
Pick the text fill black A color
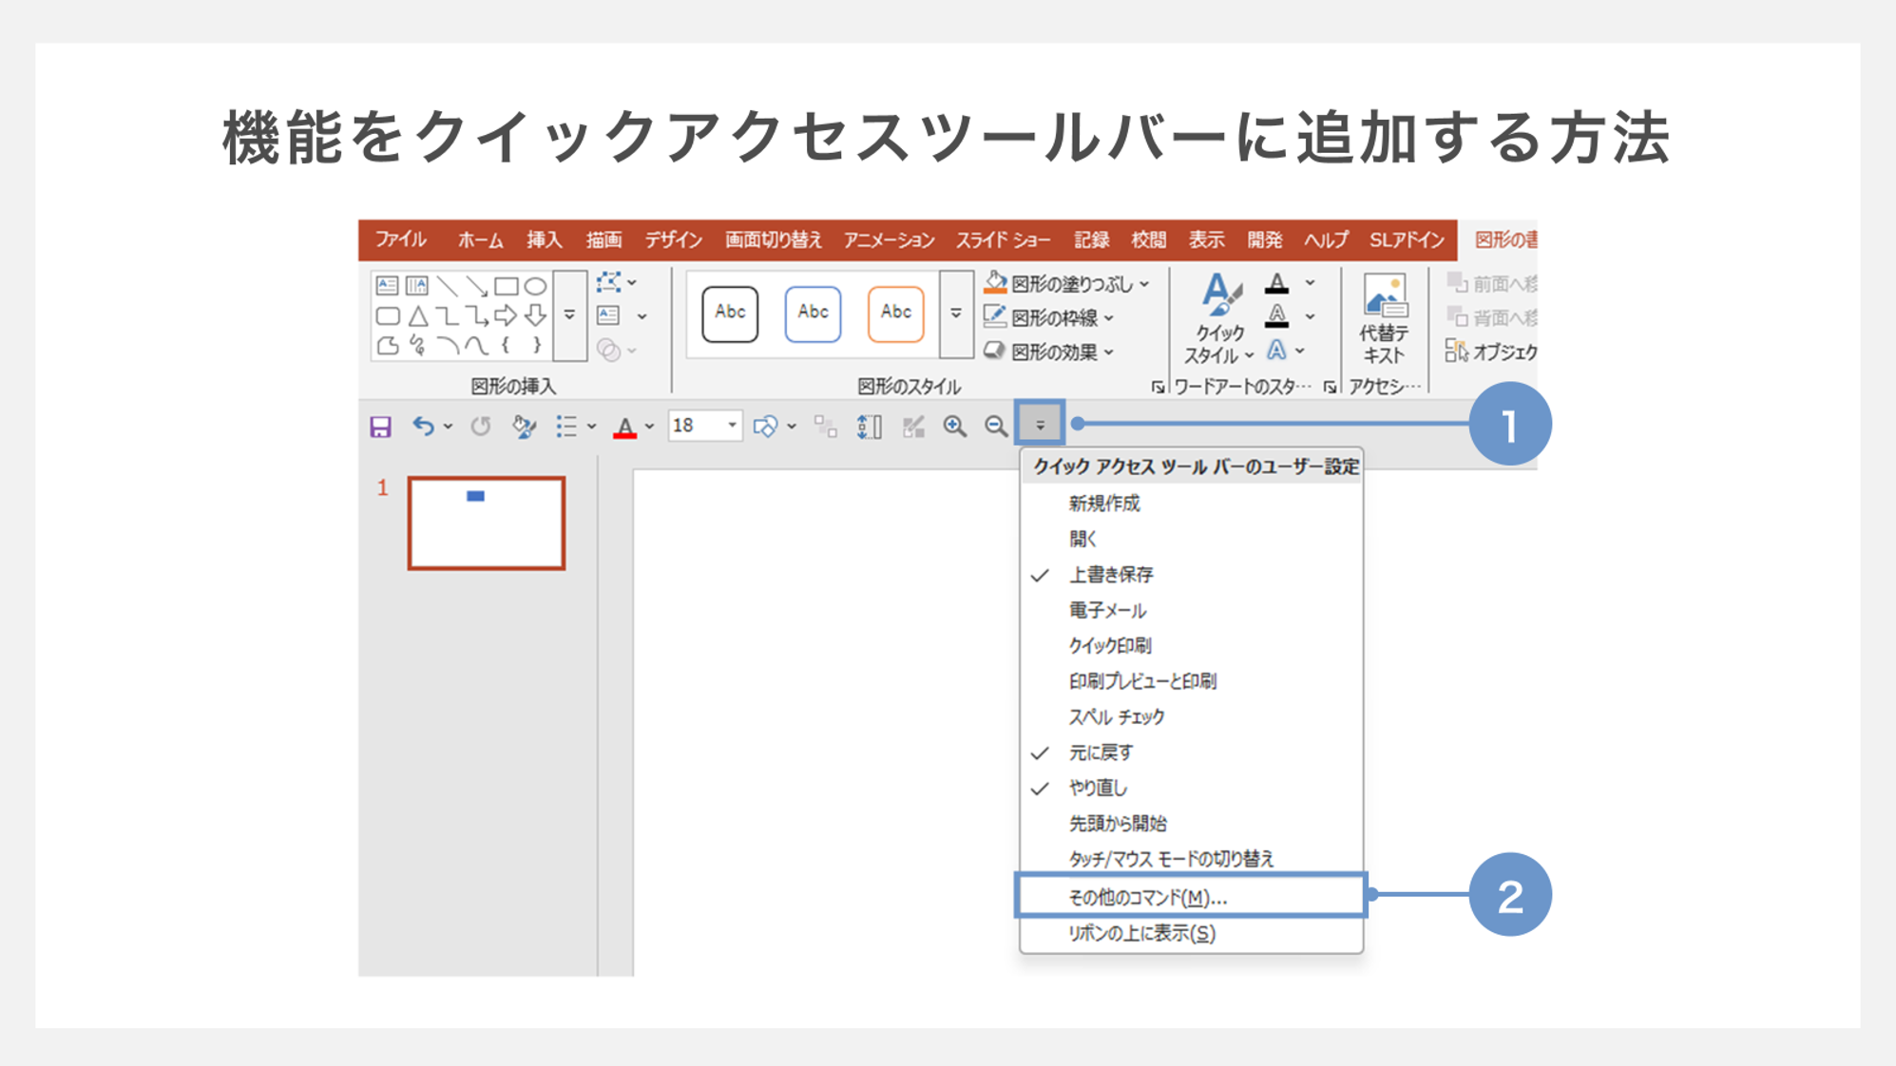click(x=1276, y=283)
